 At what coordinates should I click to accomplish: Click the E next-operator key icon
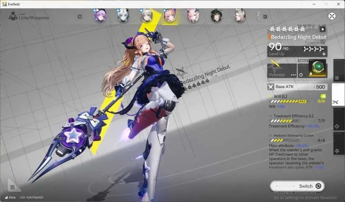pos(265,17)
